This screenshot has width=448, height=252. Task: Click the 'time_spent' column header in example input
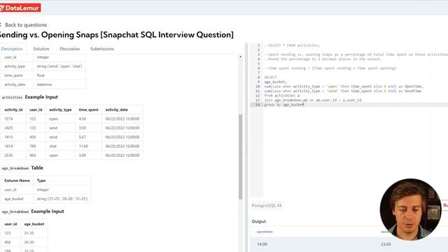(x=89, y=110)
